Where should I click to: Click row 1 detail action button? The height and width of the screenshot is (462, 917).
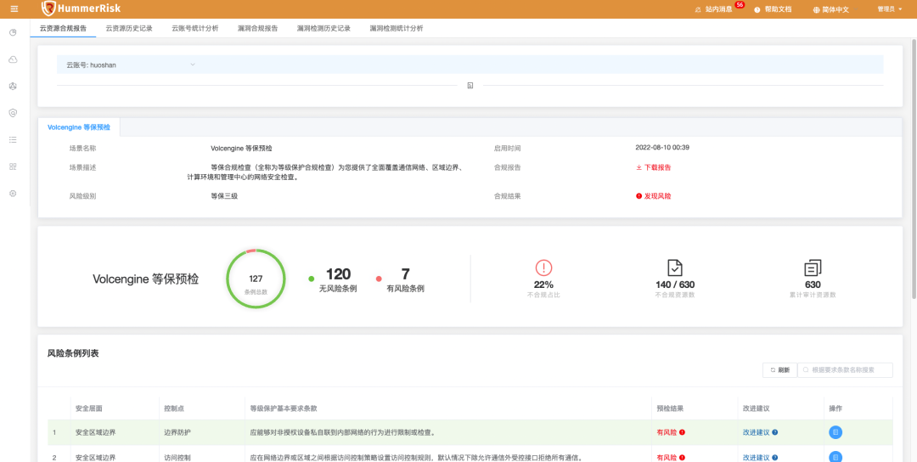pyautogui.click(x=835, y=432)
